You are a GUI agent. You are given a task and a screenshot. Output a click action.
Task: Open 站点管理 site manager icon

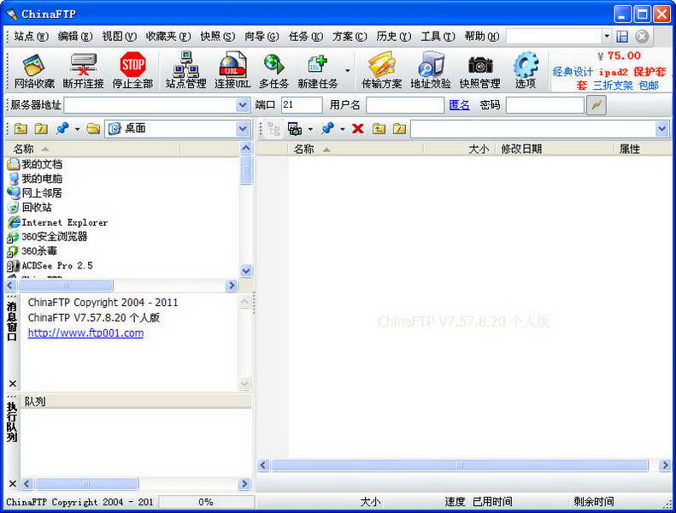pos(185,71)
